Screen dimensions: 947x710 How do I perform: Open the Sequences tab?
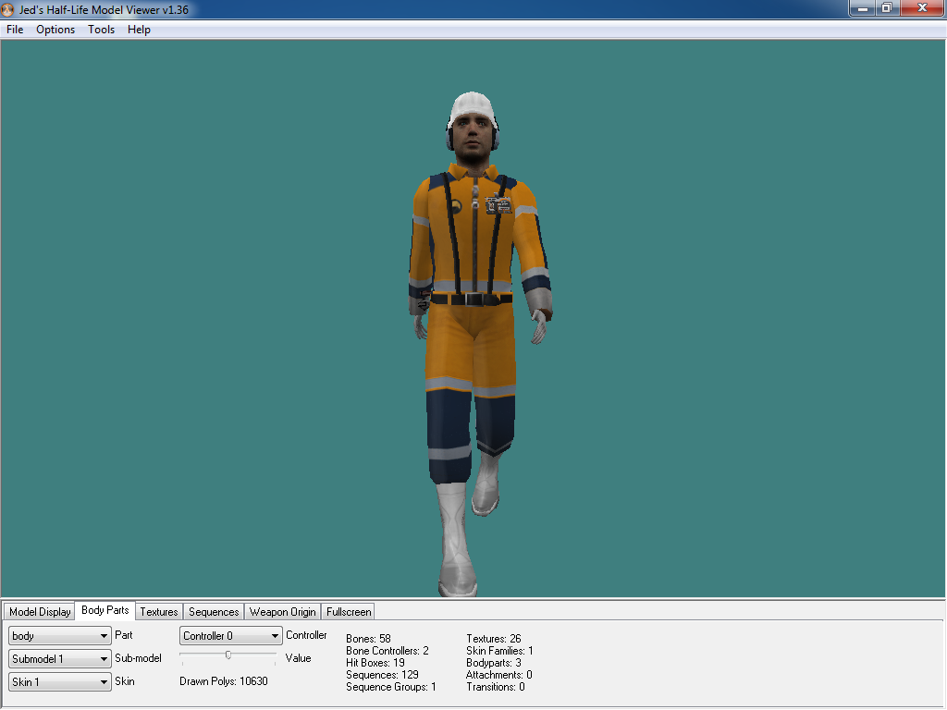(214, 612)
